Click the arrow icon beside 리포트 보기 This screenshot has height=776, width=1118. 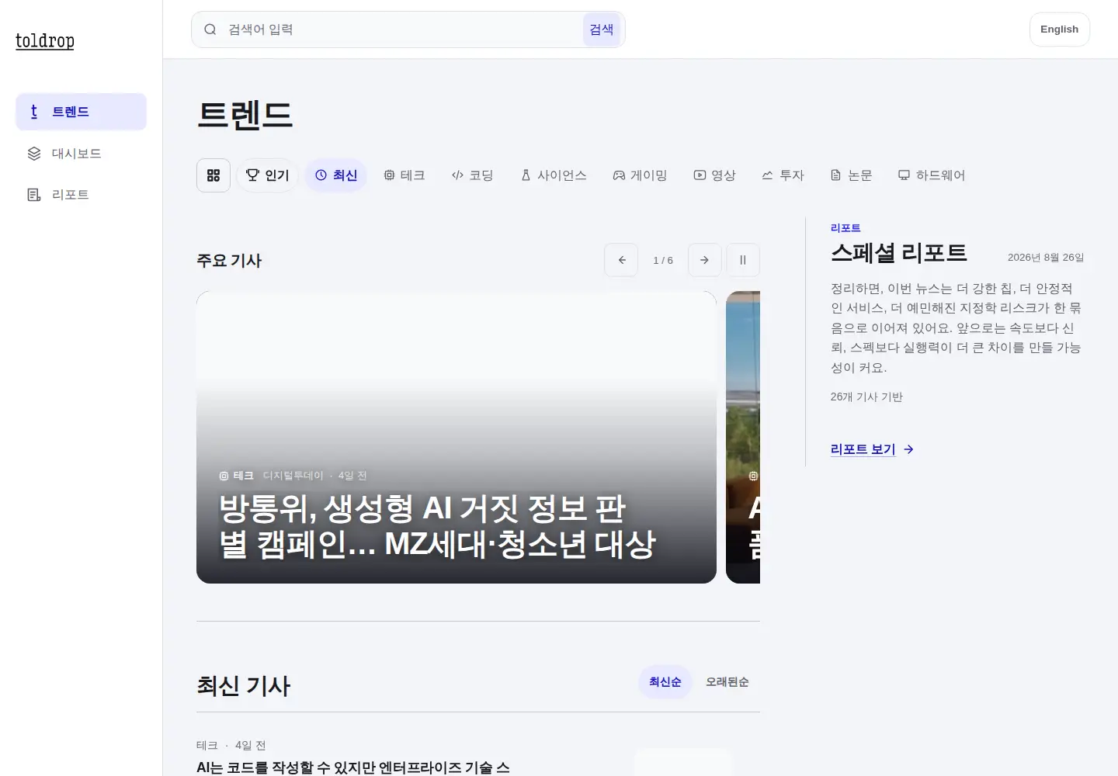point(909,449)
